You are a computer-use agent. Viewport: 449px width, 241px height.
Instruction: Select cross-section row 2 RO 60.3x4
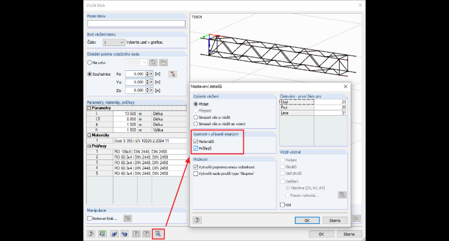point(137,157)
